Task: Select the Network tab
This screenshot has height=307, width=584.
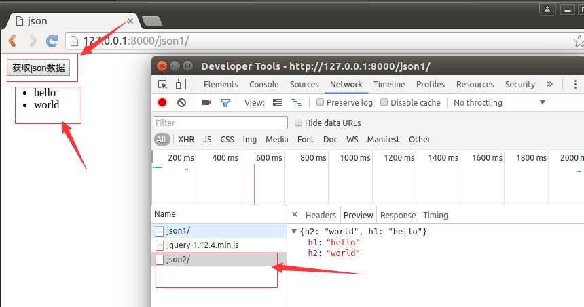Action: pyautogui.click(x=346, y=84)
